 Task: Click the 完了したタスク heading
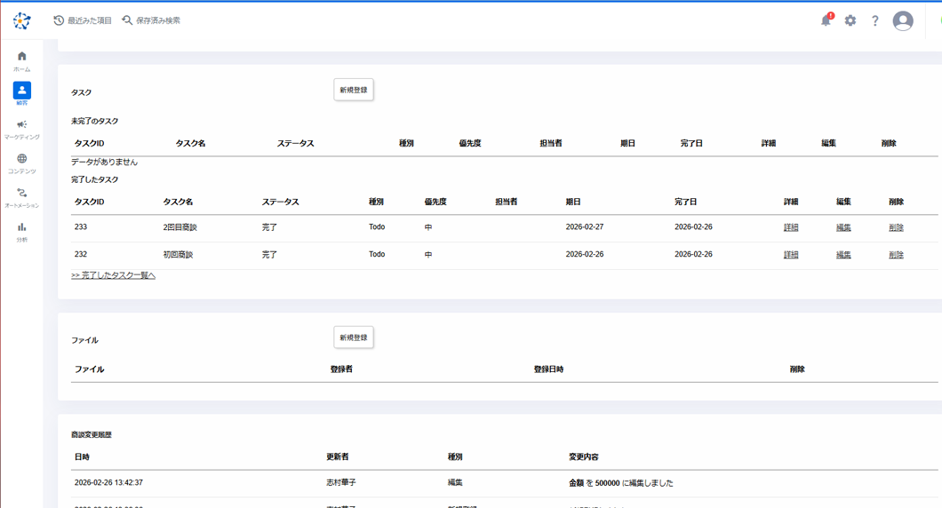[x=94, y=179]
